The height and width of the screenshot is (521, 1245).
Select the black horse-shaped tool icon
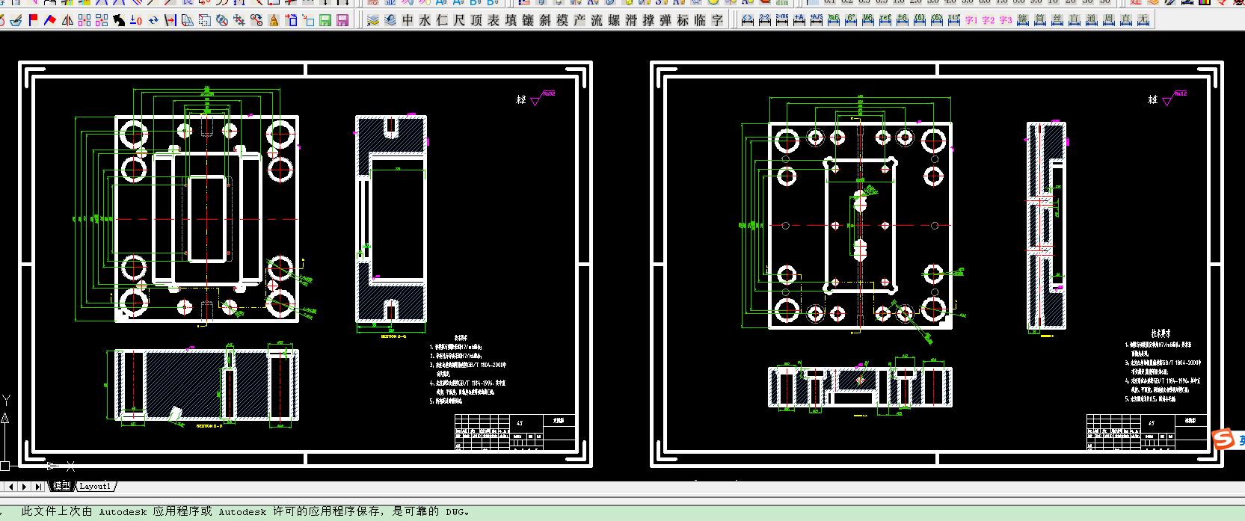[x=118, y=20]
